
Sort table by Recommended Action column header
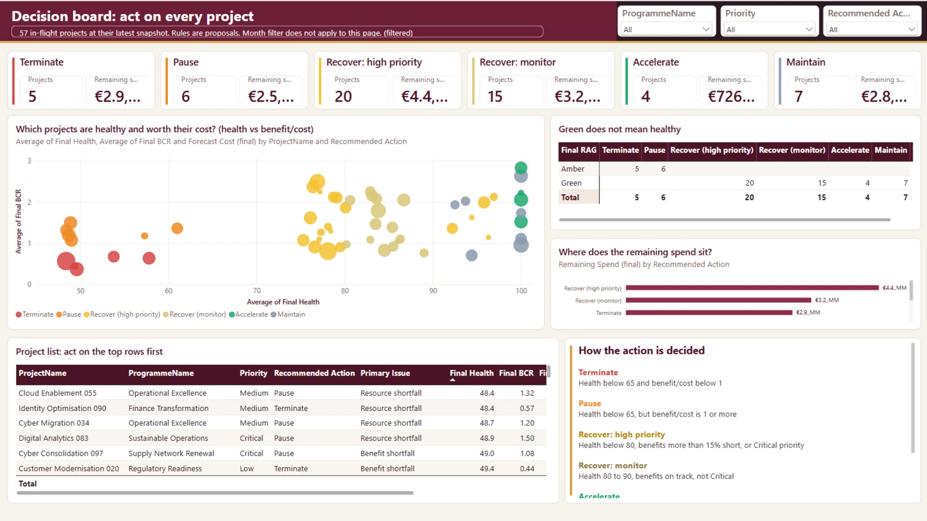click(314, 373)
